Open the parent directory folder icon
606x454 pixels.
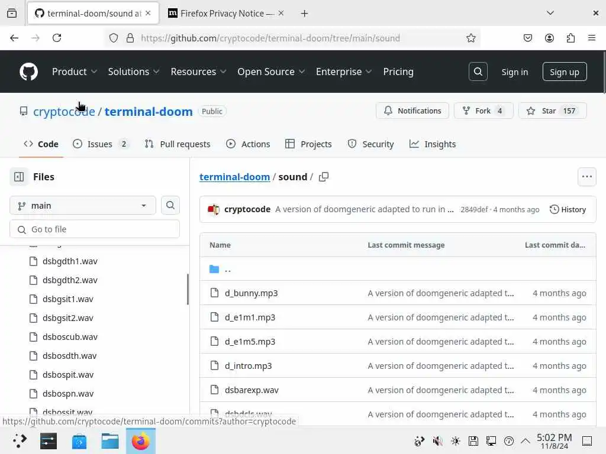pyautogui.click(x=214, y=269)
